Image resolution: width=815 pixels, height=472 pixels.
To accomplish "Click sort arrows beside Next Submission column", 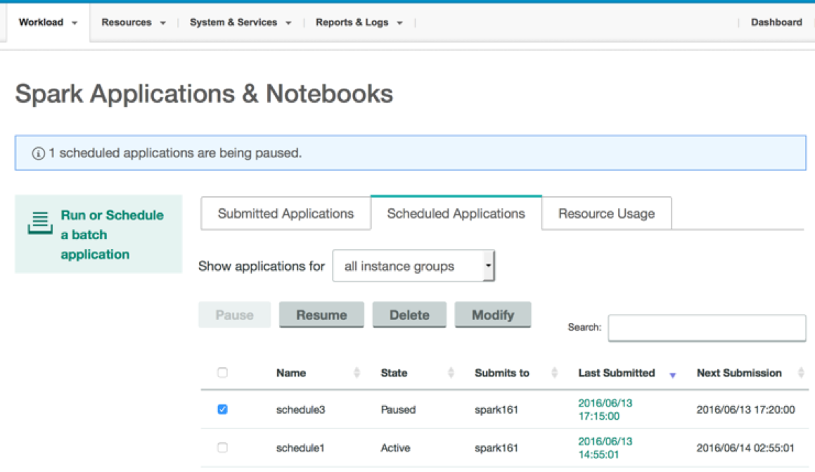I will (x=801, y=372).
